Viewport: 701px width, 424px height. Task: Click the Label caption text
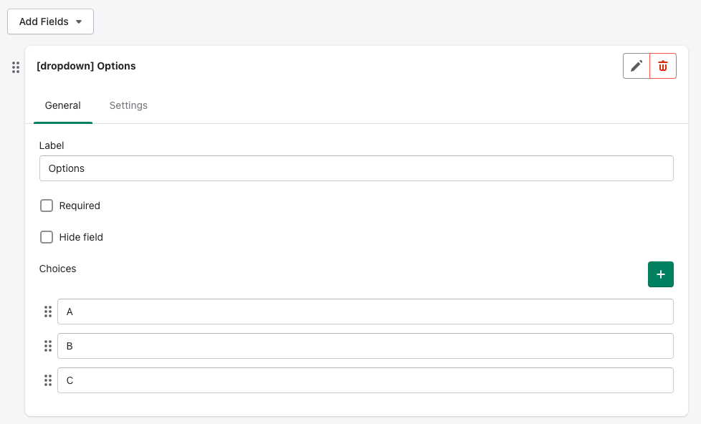tap(52, 145)
